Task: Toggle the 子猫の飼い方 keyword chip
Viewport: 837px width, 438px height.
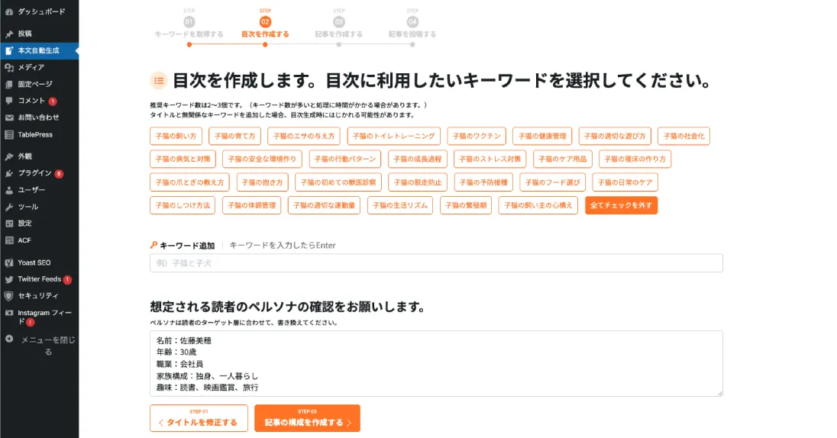Action: pyautogui.click(x=176, y=137)
